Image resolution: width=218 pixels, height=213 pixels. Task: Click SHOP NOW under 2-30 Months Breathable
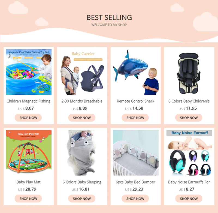tap(82, 118)
